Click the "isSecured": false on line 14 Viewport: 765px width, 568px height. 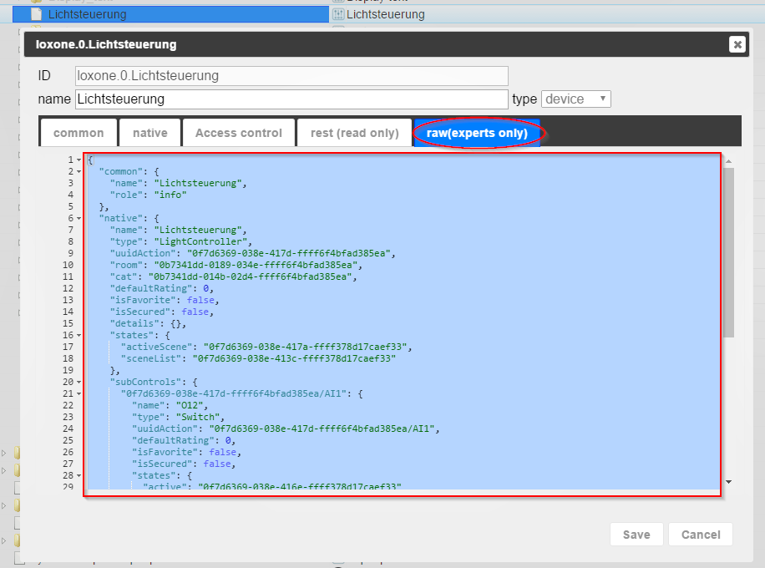tap(162, 312)
